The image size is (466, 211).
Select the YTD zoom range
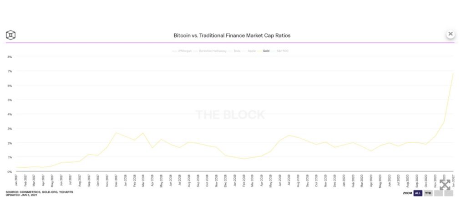(428, 193)
